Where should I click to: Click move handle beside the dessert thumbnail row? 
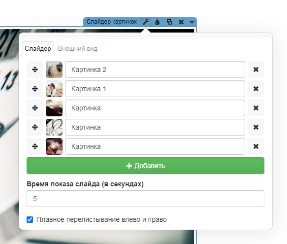35,146
